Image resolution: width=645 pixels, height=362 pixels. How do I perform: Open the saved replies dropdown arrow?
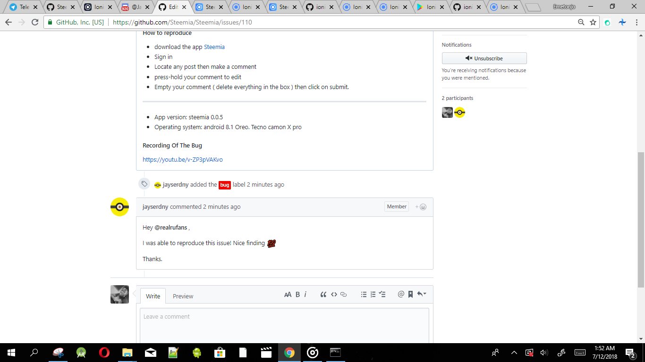(422, 294)
